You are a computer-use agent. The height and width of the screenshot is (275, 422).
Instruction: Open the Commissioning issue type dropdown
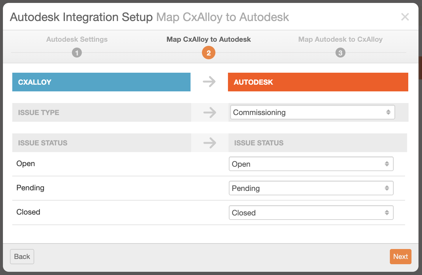pyautogui.click(x=312, y=112)
